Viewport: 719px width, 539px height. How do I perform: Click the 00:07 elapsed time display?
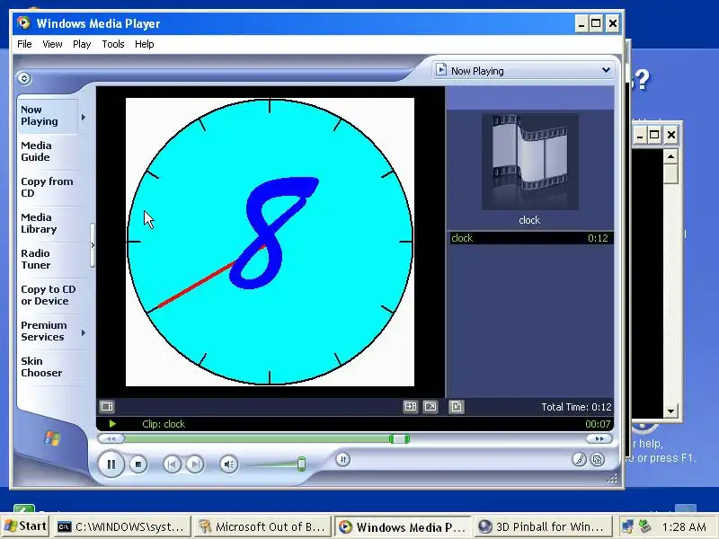tap(598, 424)
